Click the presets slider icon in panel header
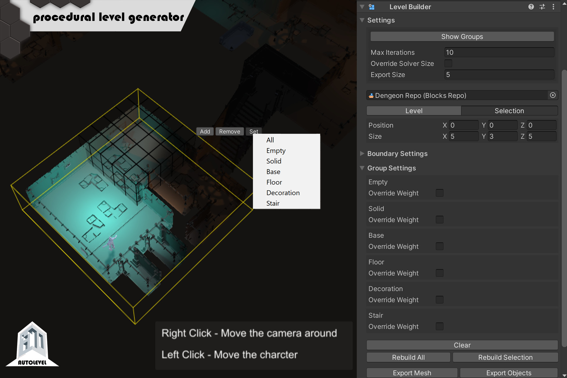This screenshot has height=378, width=567. [542, 7]
